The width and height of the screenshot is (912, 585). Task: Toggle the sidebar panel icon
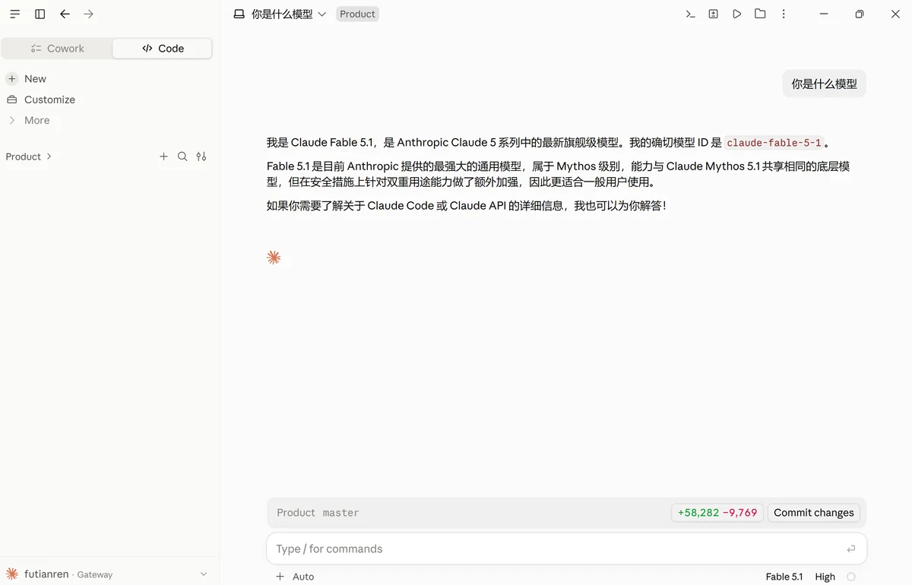40,14
